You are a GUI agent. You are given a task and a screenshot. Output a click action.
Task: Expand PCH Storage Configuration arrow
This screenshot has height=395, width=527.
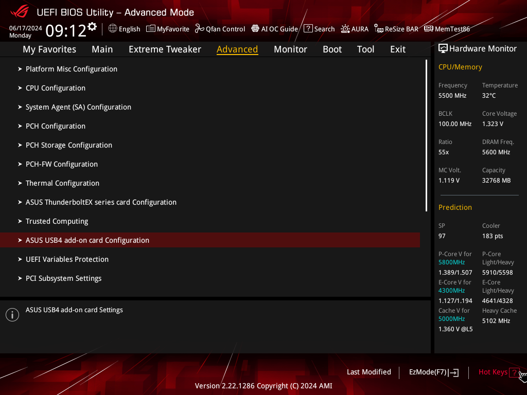(x=20, y=145)
